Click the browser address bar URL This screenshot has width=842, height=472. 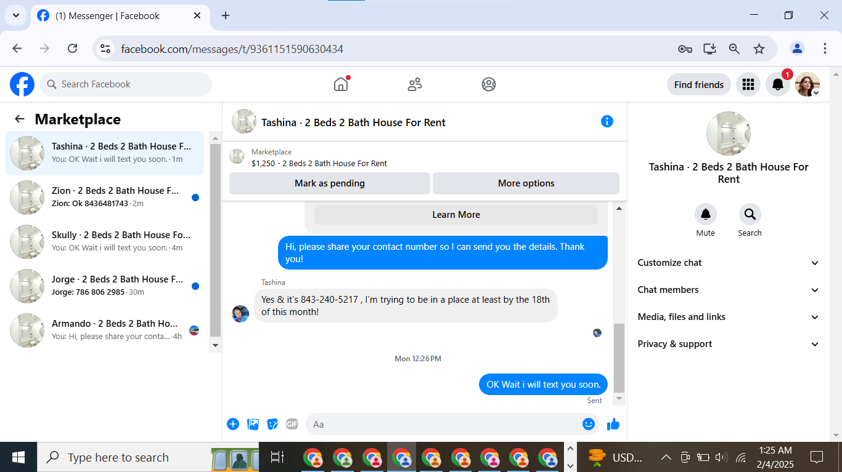[x=232, y=49]
